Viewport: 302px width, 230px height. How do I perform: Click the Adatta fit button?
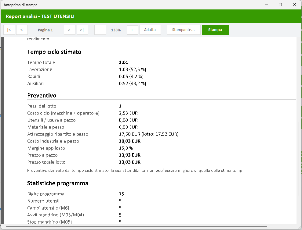click(x=150, y=30)
